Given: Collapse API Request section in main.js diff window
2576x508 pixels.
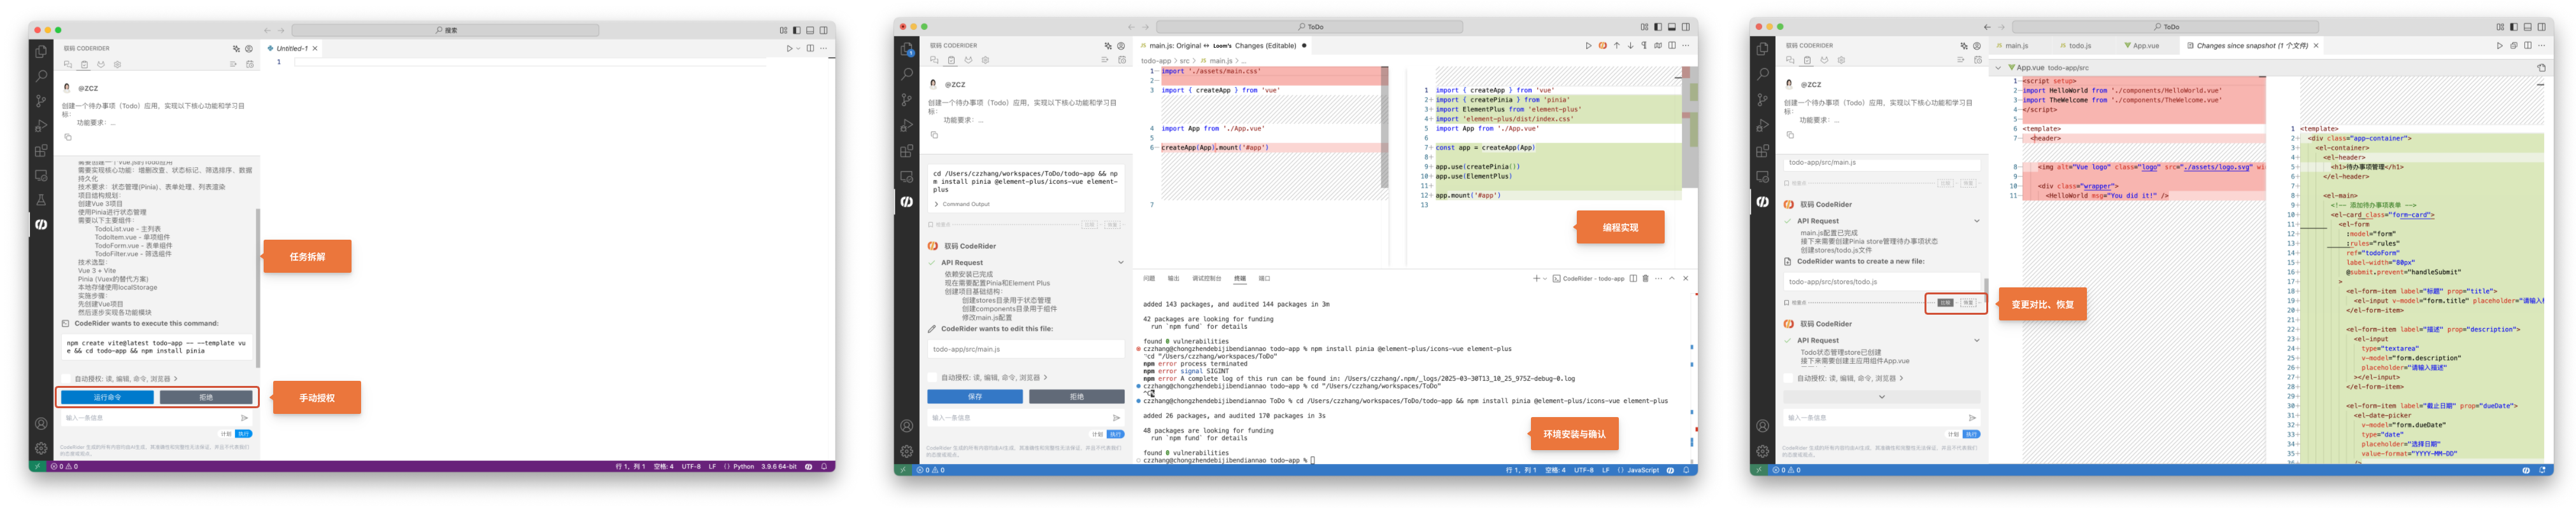Looking at the screenshot, I should (1120, 263).
